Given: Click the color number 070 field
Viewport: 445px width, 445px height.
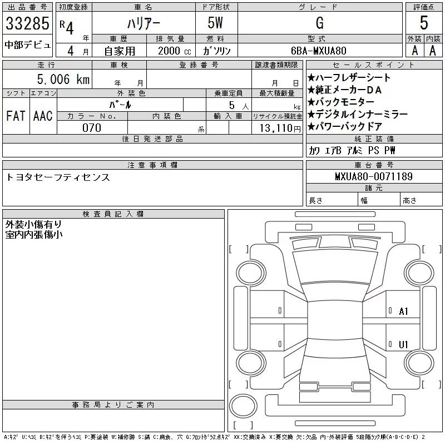Looking at the screenshot, I should [92, 128].
